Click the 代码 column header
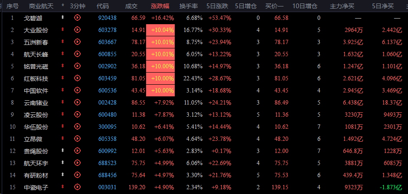408x194 pixels. coord(103,6)
